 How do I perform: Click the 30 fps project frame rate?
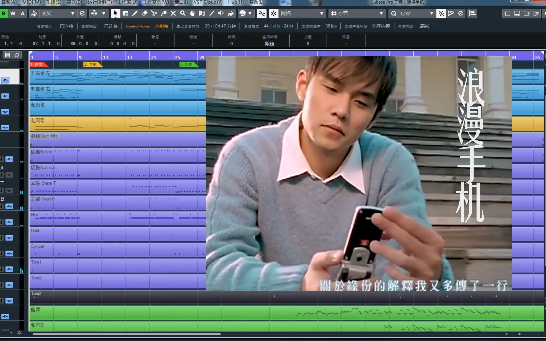click(x=331, y=26)
